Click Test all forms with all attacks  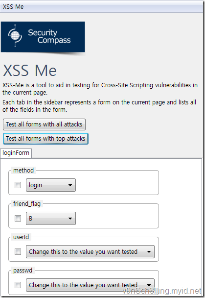coord(44,124)
